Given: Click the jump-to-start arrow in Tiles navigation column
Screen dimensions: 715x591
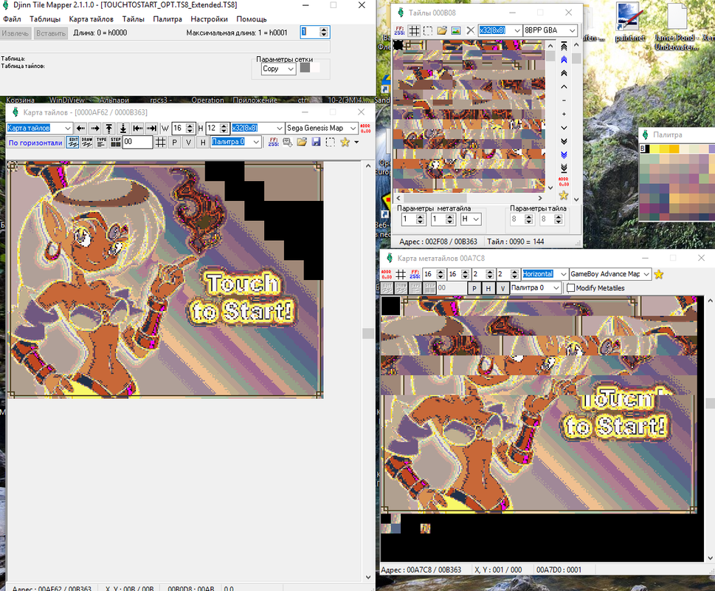Looking at the screenshot, I should [x=564, y=46].
